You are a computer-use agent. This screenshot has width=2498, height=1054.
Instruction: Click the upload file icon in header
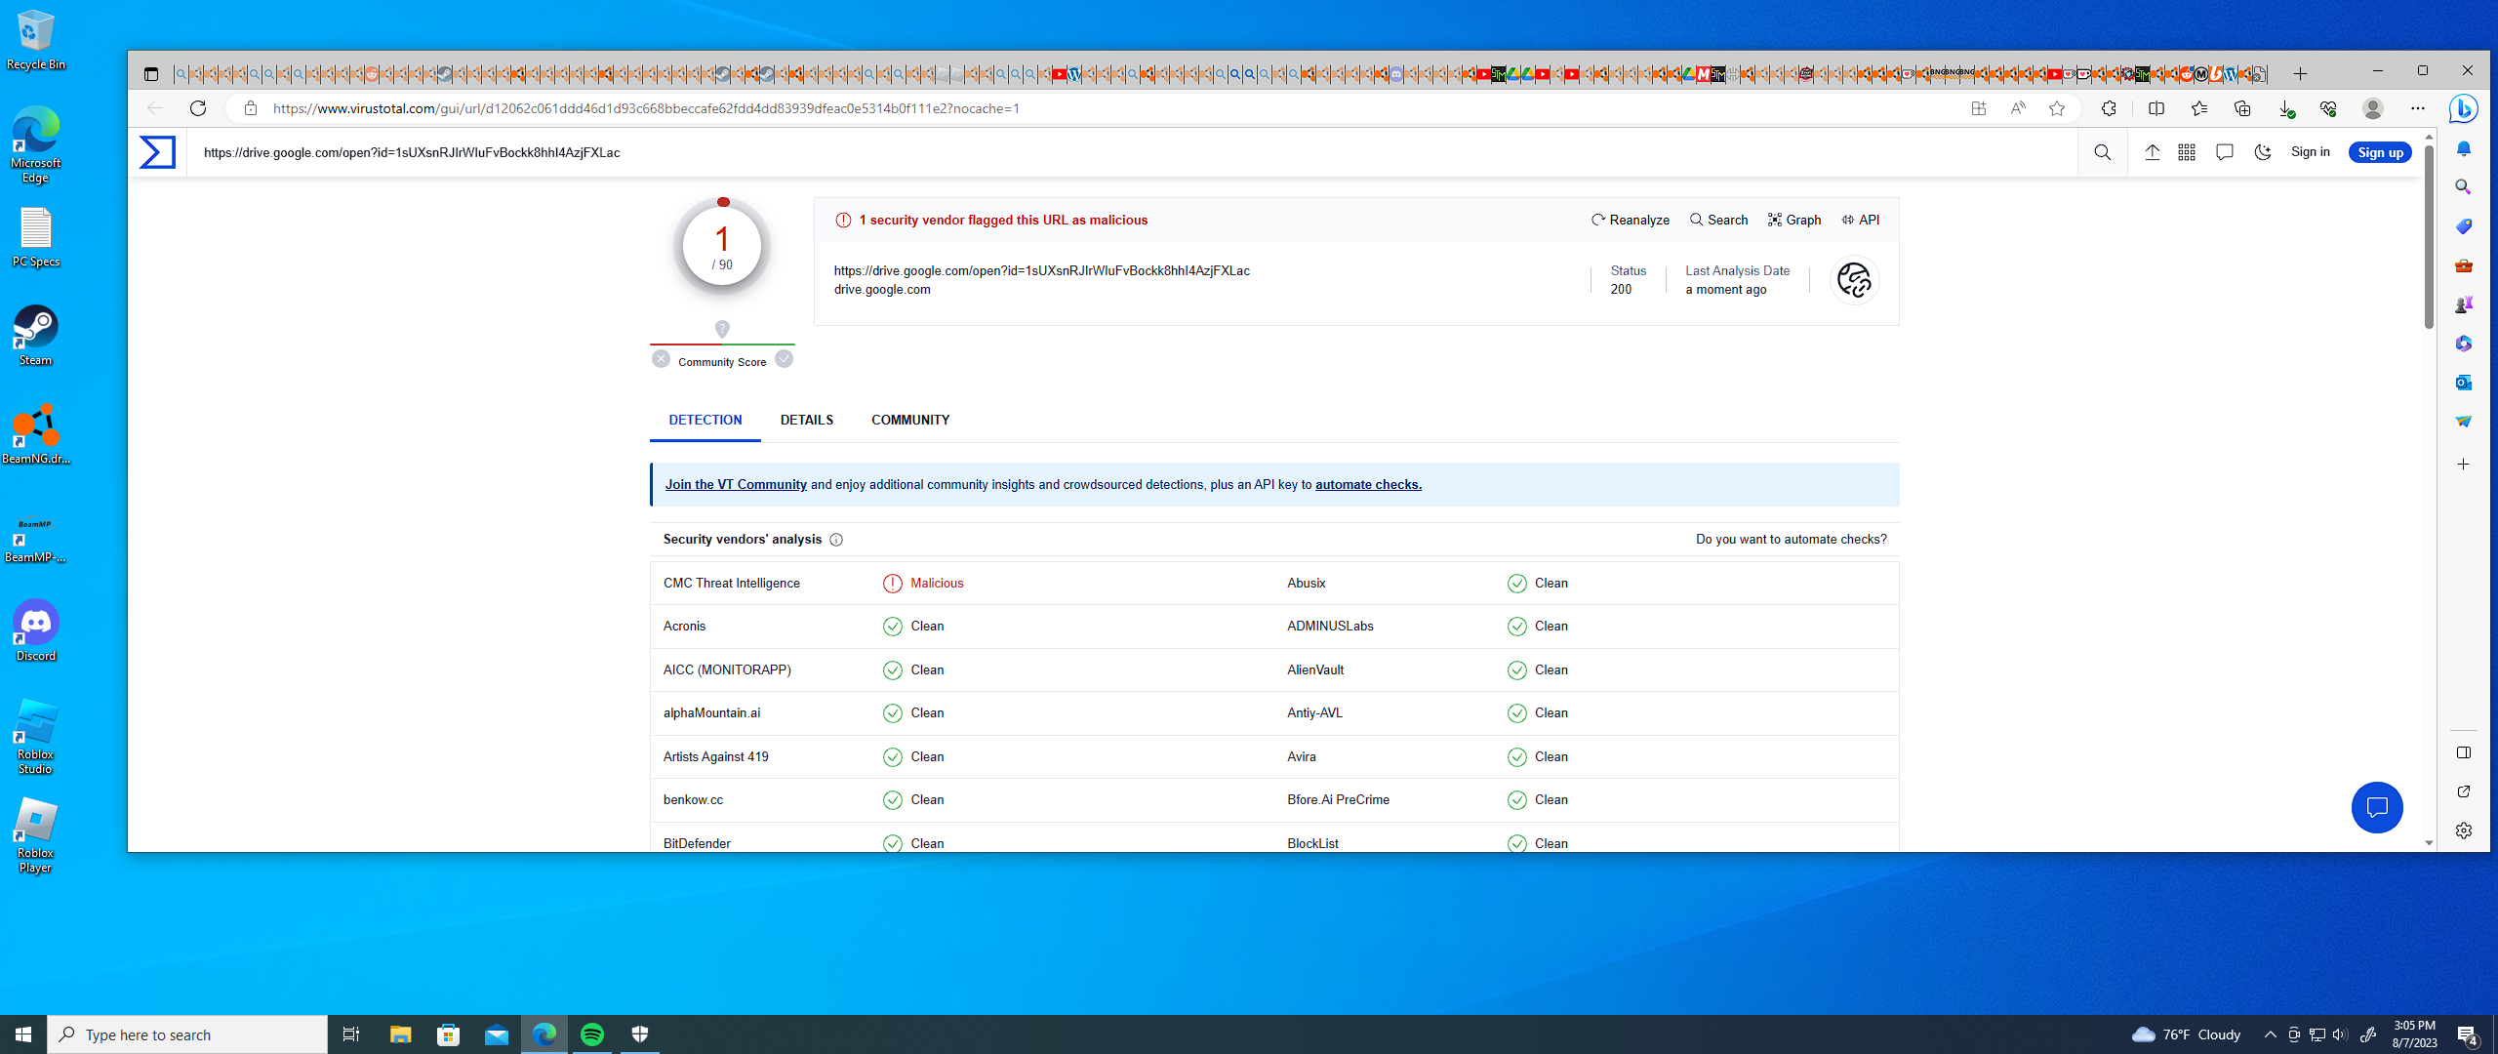pos(2152,152)
